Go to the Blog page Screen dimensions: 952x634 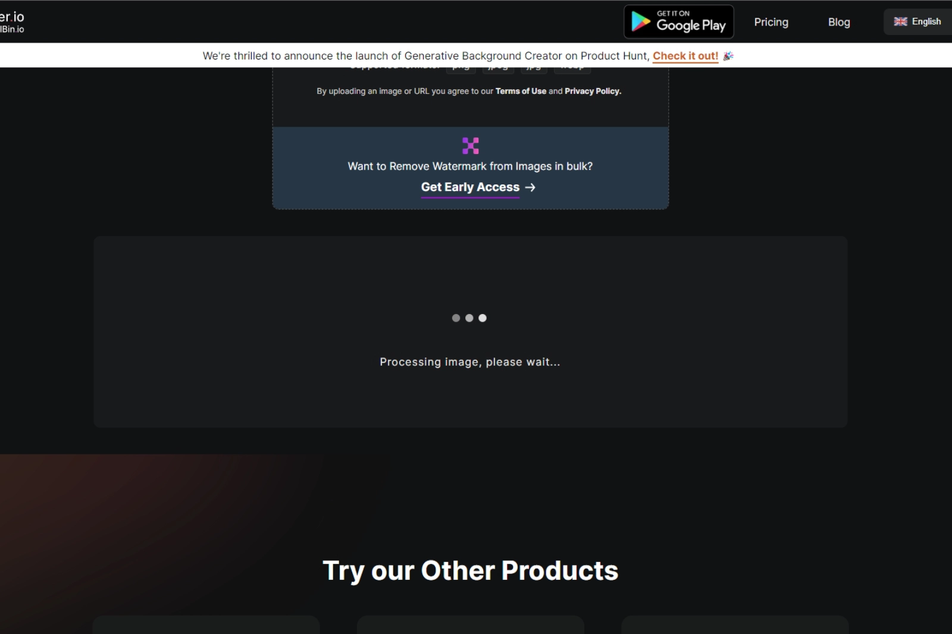(x=839, y=22)
